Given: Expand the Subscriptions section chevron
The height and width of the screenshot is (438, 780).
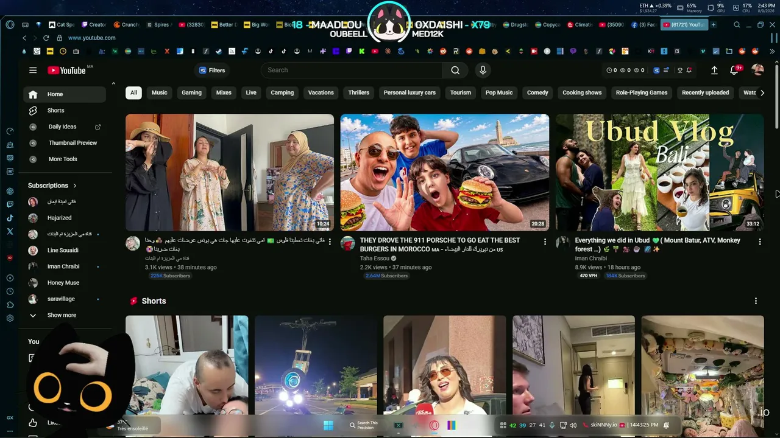Looking at the screenshot, I should tap(75, 186).
